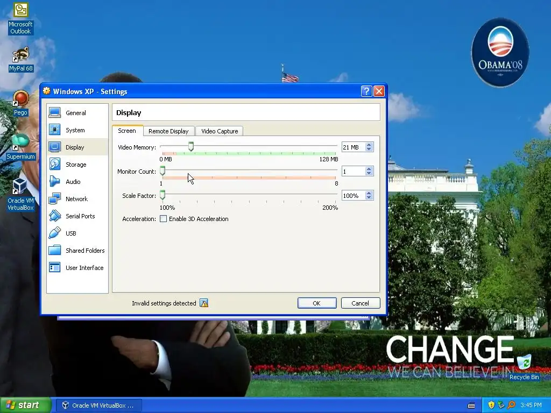Enable 3D Acceleration checkbox
Image resolution: width=551 pixels, height=413 pixels.
point(164,219)
